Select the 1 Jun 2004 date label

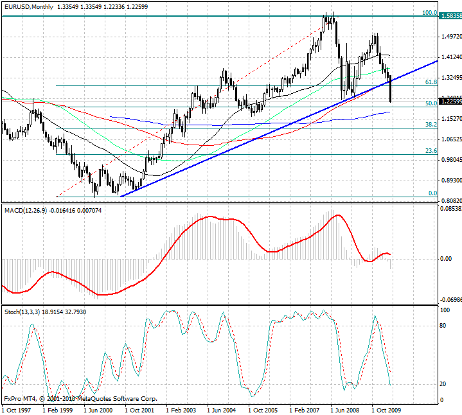(222, 409)
